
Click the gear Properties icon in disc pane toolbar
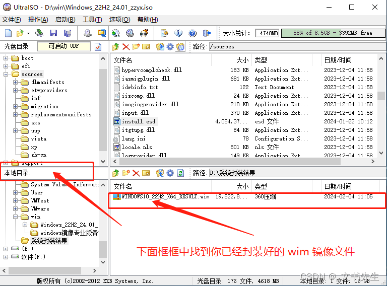tap(170, 47)
